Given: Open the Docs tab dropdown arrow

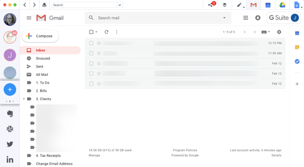Looking at the screenshot, I should click(302, 7).
